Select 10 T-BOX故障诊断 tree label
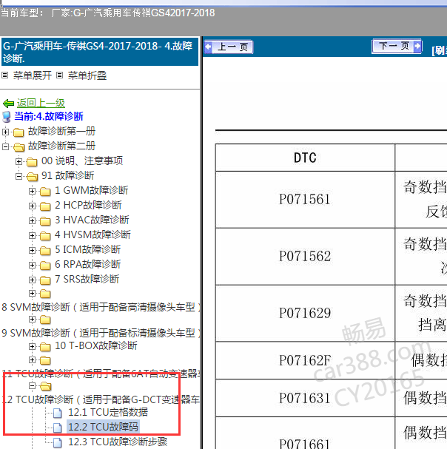447x449 pixels. point(96,345)
